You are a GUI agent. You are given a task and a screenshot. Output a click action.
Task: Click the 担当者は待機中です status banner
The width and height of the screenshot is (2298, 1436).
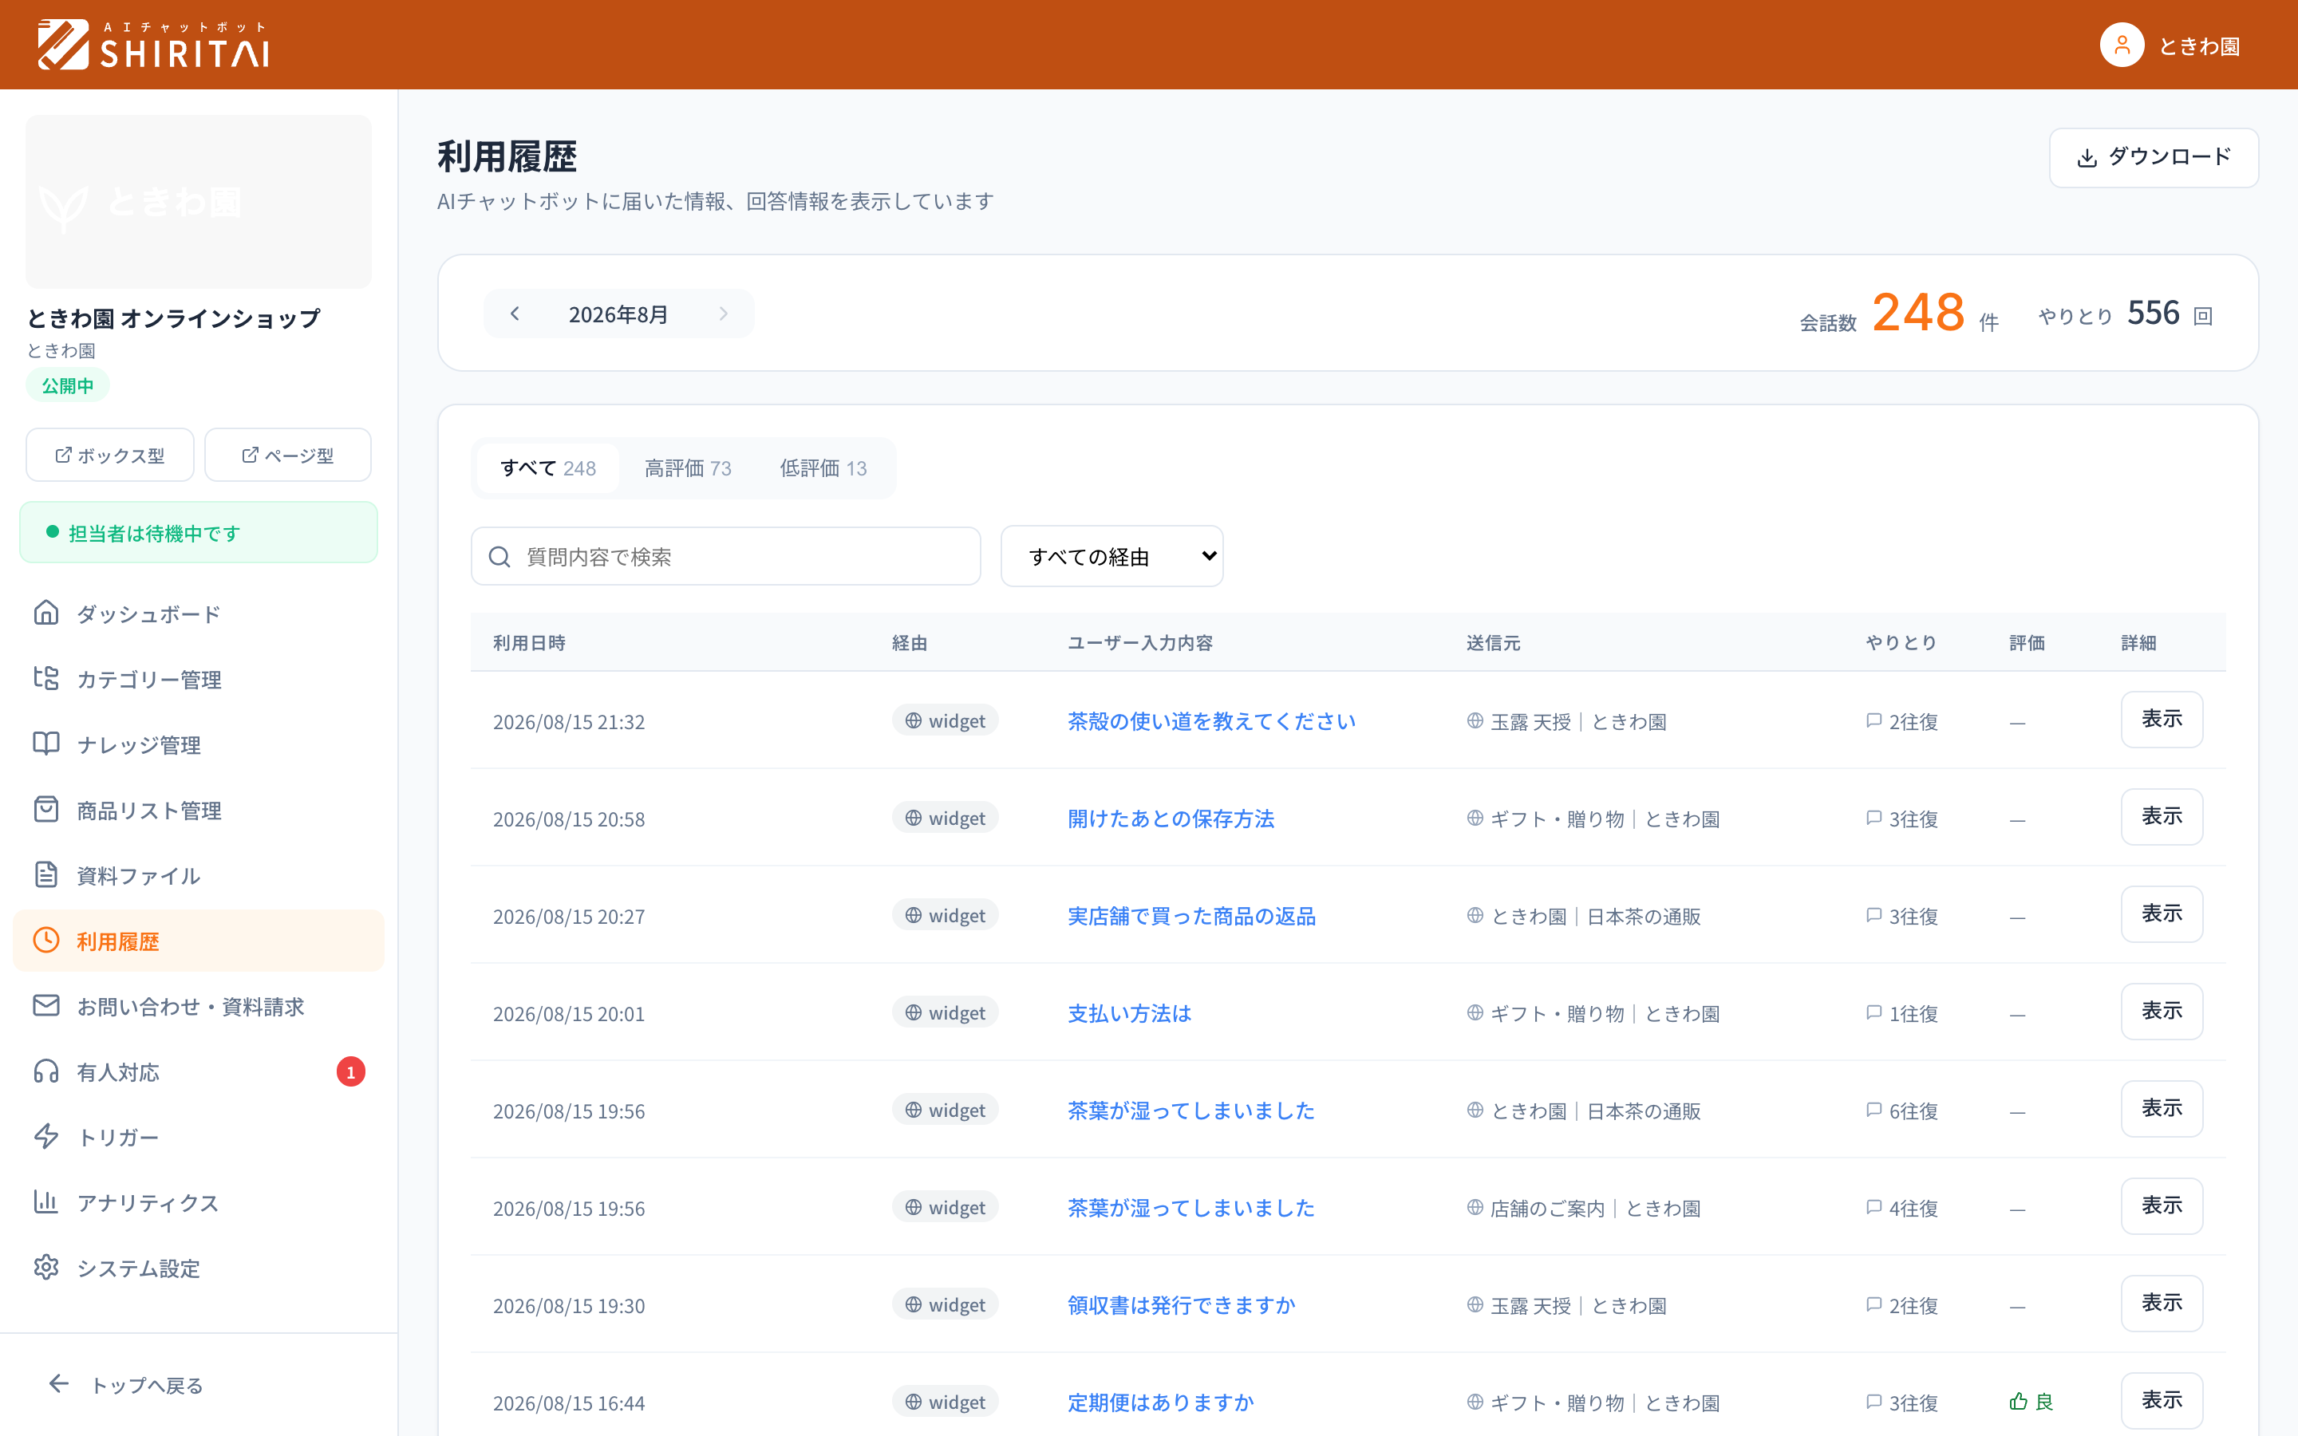coord(199,533)
